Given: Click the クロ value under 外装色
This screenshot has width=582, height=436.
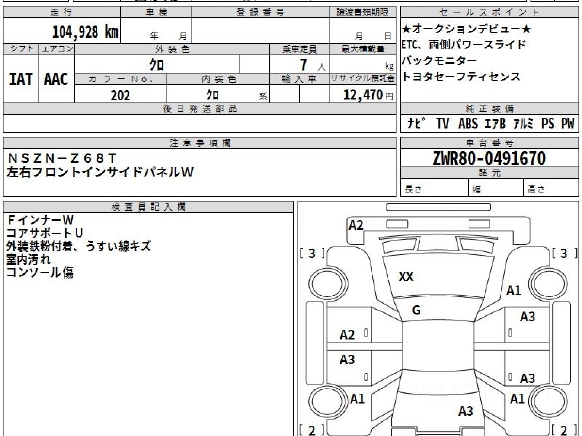Looking at the screenshot, I should [157, 64].
